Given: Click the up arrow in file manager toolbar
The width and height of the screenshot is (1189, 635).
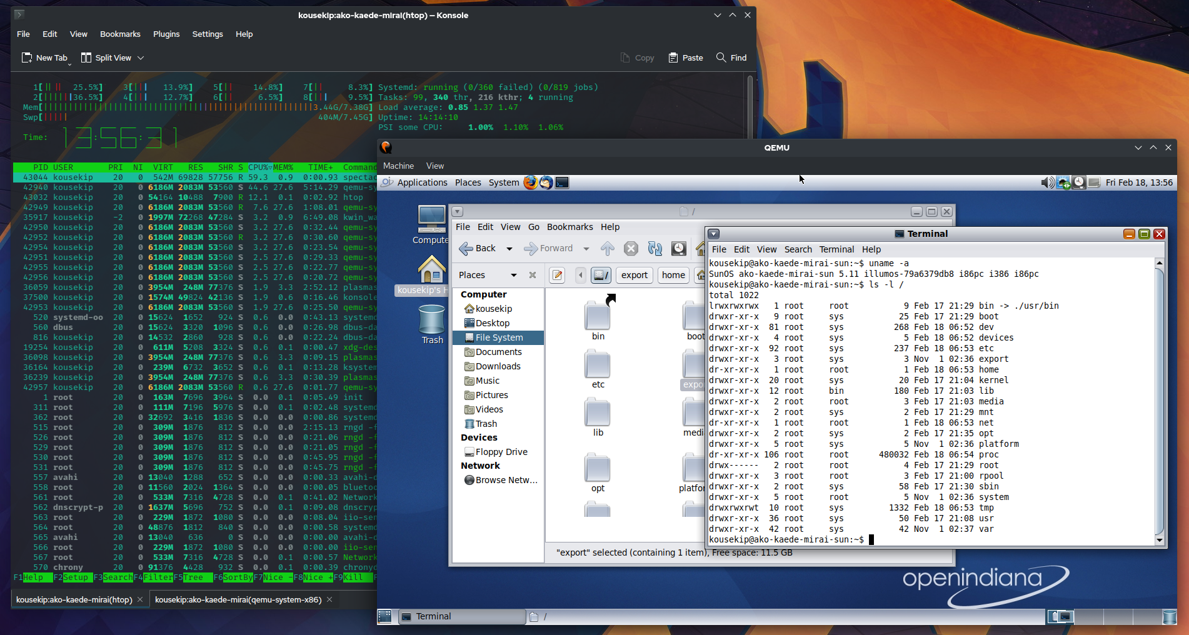Looking at the screenshot, I should [x=607, y=249].
